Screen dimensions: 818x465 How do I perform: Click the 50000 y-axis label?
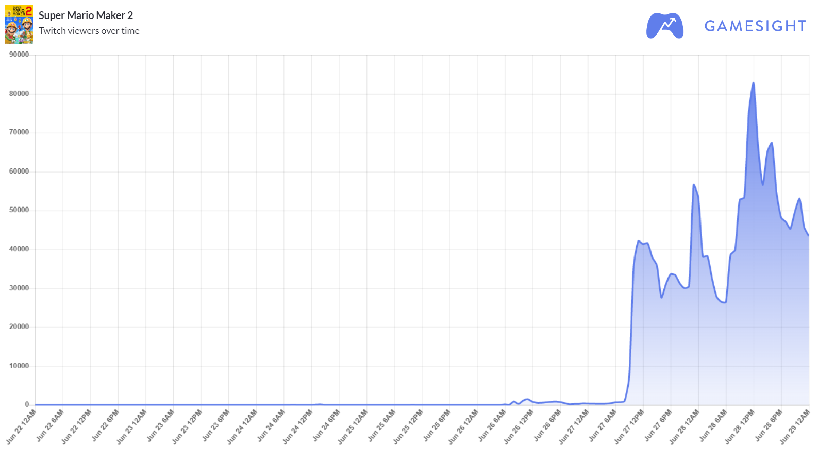coord(19,210)
